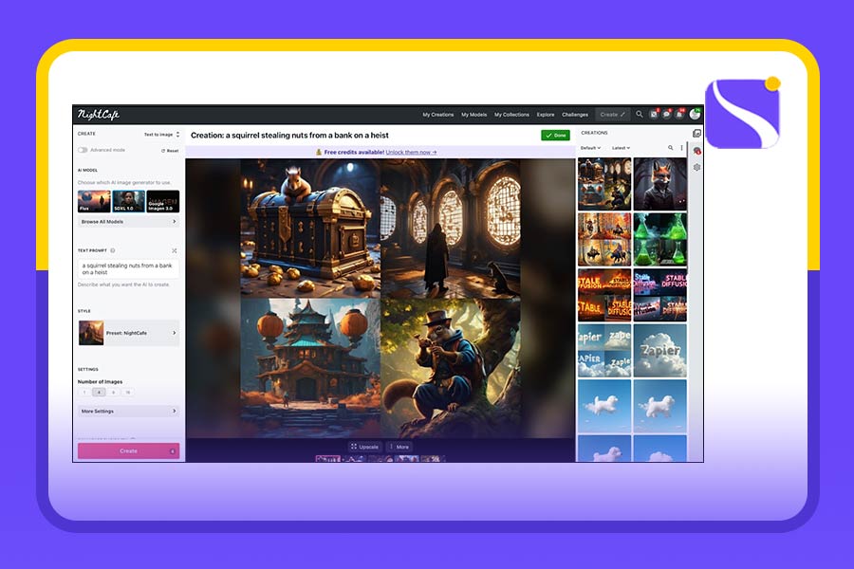
Task: Select 9 as the number of images
Action: 113,392
